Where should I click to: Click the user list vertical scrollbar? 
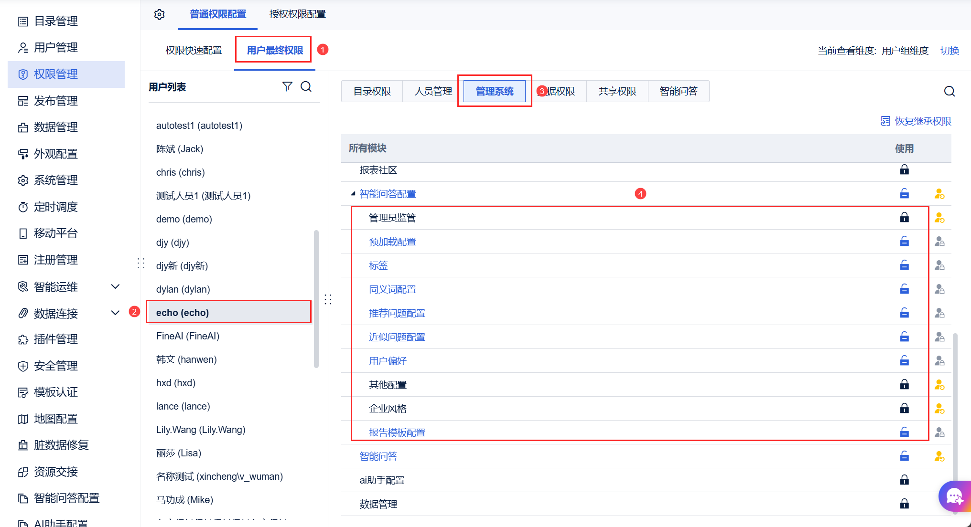pyautogui.click(x=316, y=298)
